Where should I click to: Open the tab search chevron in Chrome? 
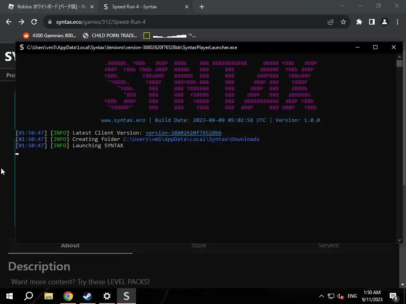tap(342, 6)
